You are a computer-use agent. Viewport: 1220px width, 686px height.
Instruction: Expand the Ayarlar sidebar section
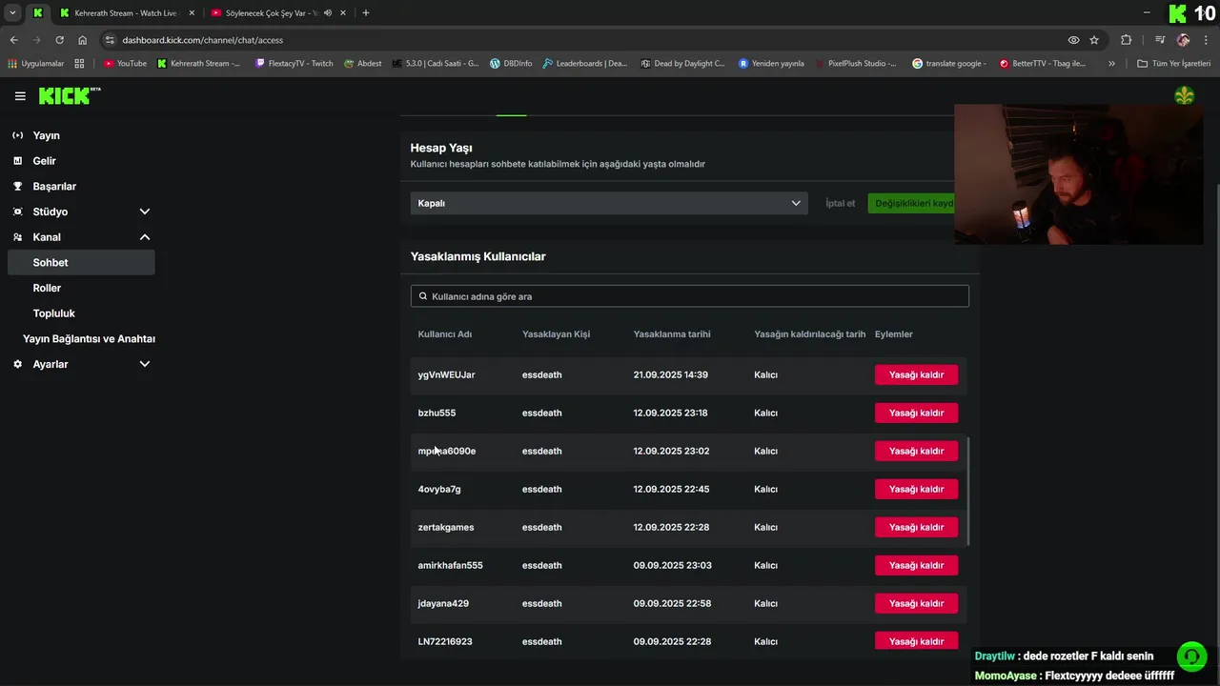(144, 364)
